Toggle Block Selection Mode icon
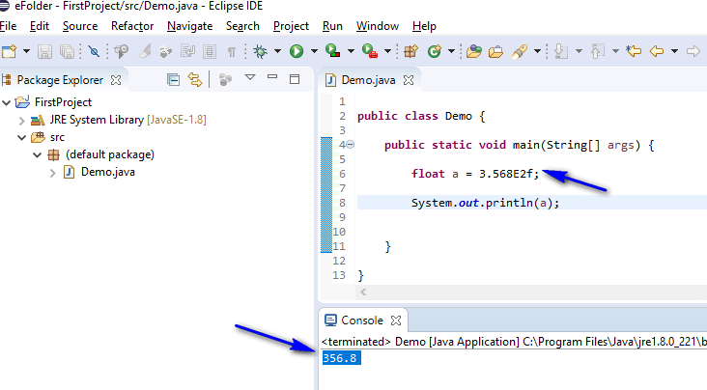 (x=210, y=51)
